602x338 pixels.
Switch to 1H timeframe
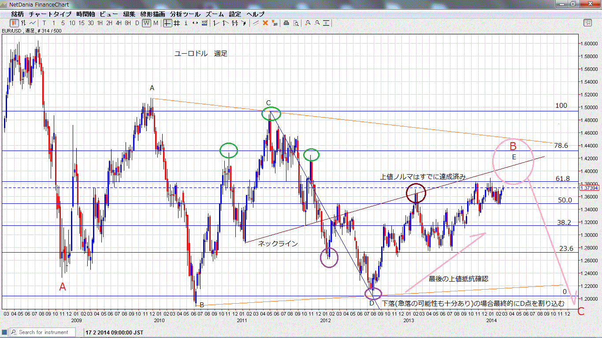pyautogui.click(x=100, y=23)
